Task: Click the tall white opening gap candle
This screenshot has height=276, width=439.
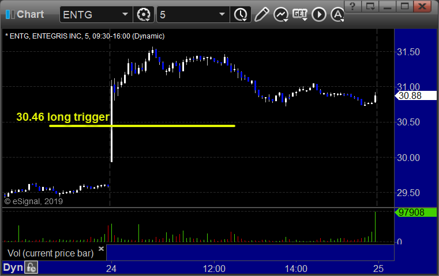Action: [111, 121]
